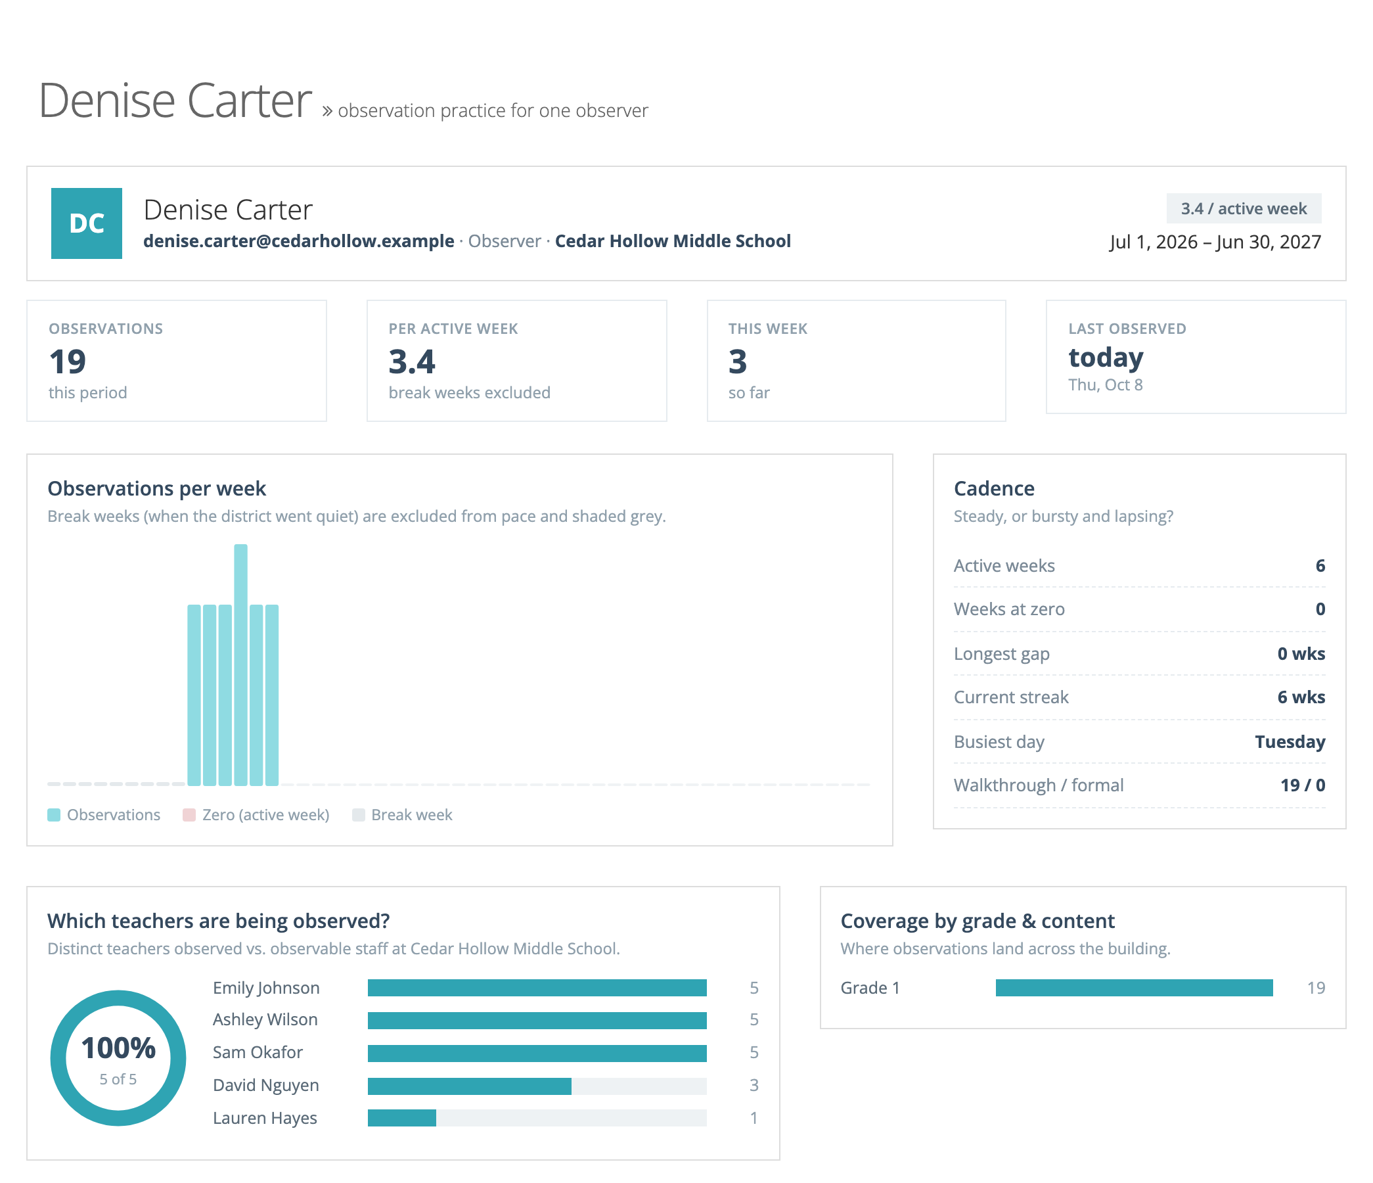This screenshot has height=1183, width=1373.
Task: Click the Ashley Wilson progress bar
Action: pos(537,1021)
